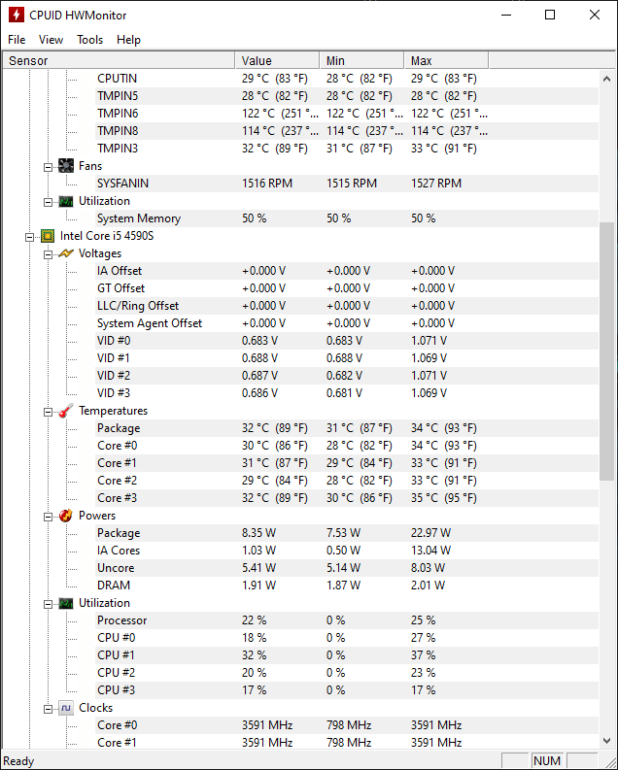Image resolution: width=618 pixels, height=770 pixels.
Task: Open the Tools menu
Action: tap(90, 40)
